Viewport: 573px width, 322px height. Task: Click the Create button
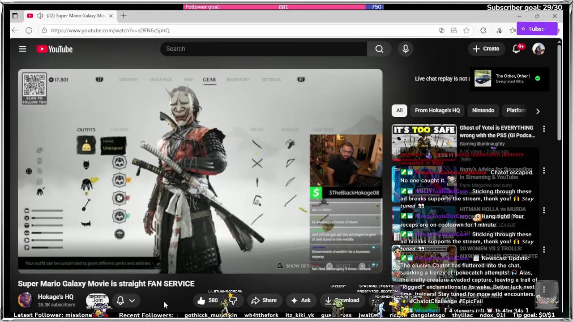coord(486,49)
